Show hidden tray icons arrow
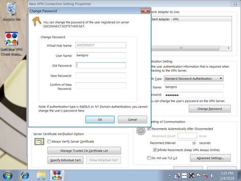The image size is (241, 181). pos(169,176)
